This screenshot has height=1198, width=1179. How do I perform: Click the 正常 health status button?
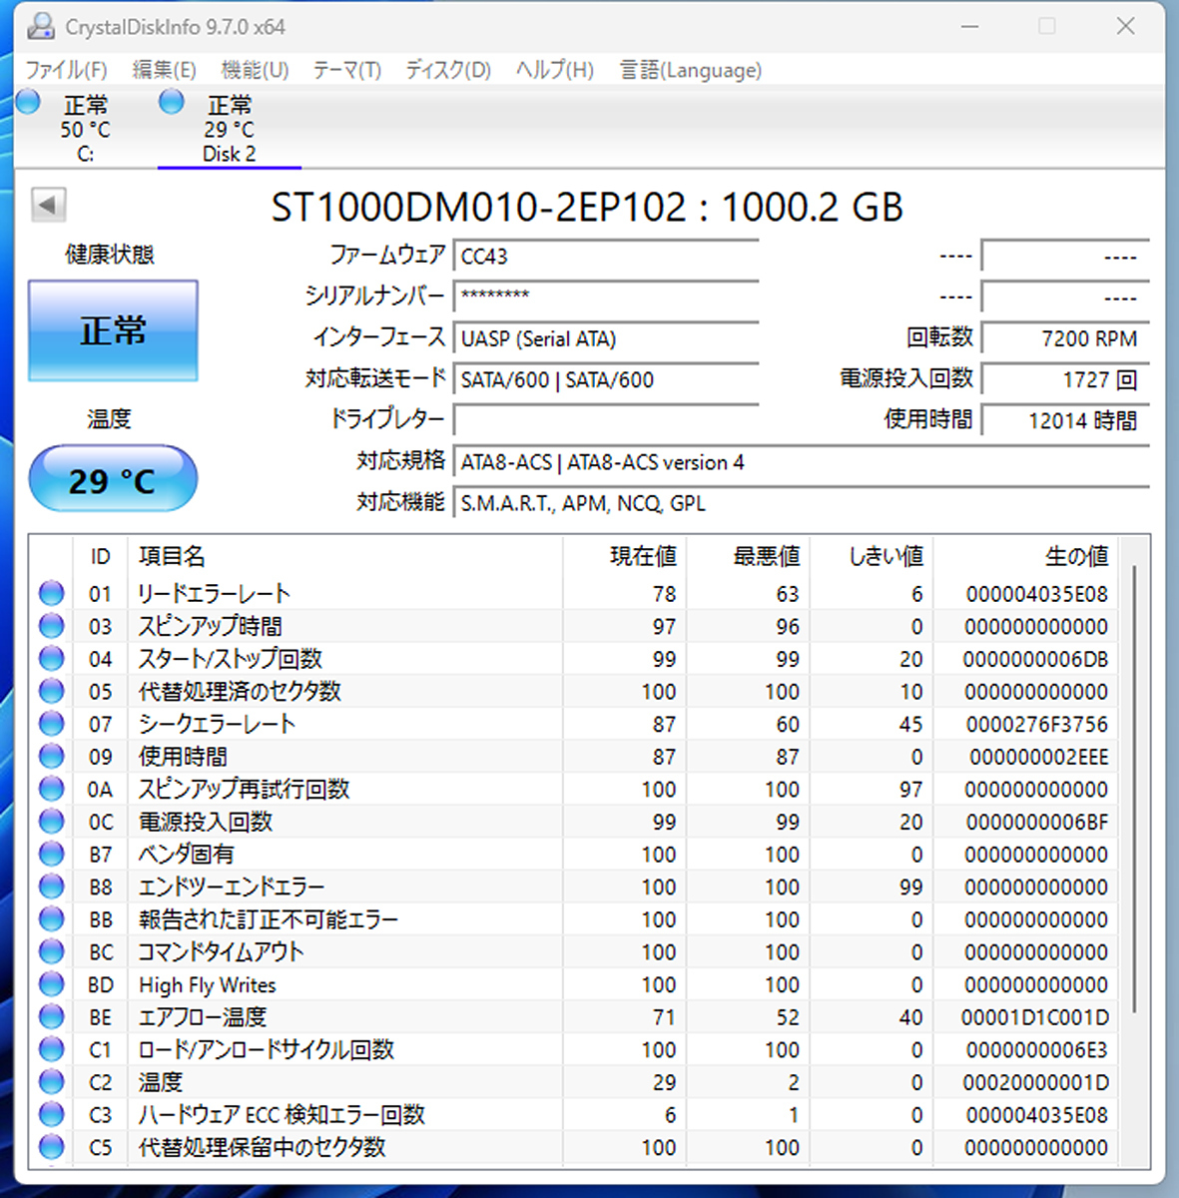(x=113, y=330)
